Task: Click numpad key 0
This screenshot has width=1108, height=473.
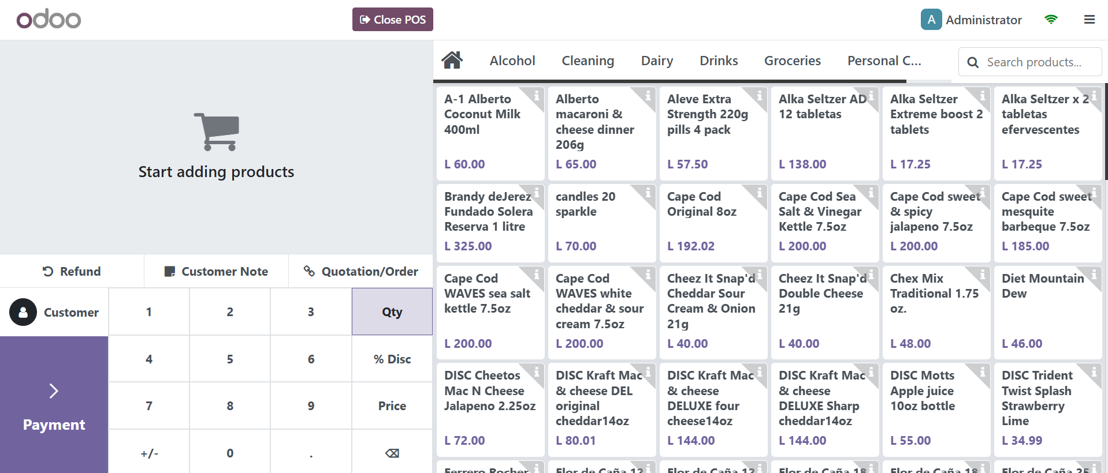Action: (230, 453)
